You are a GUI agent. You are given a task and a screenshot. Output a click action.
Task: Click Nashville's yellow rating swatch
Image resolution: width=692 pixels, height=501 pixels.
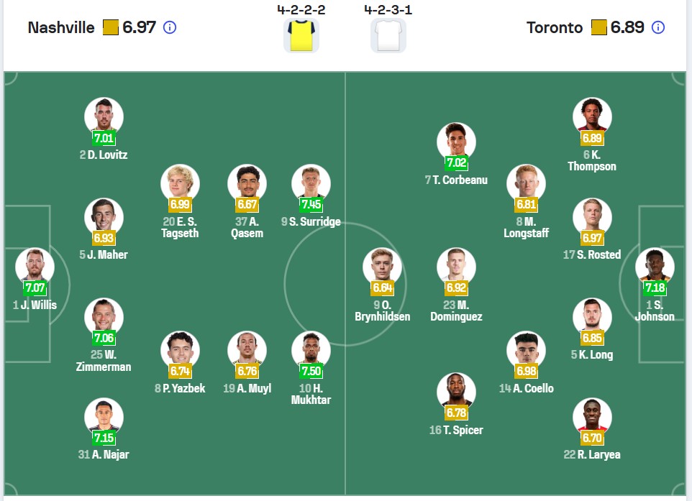110,27
